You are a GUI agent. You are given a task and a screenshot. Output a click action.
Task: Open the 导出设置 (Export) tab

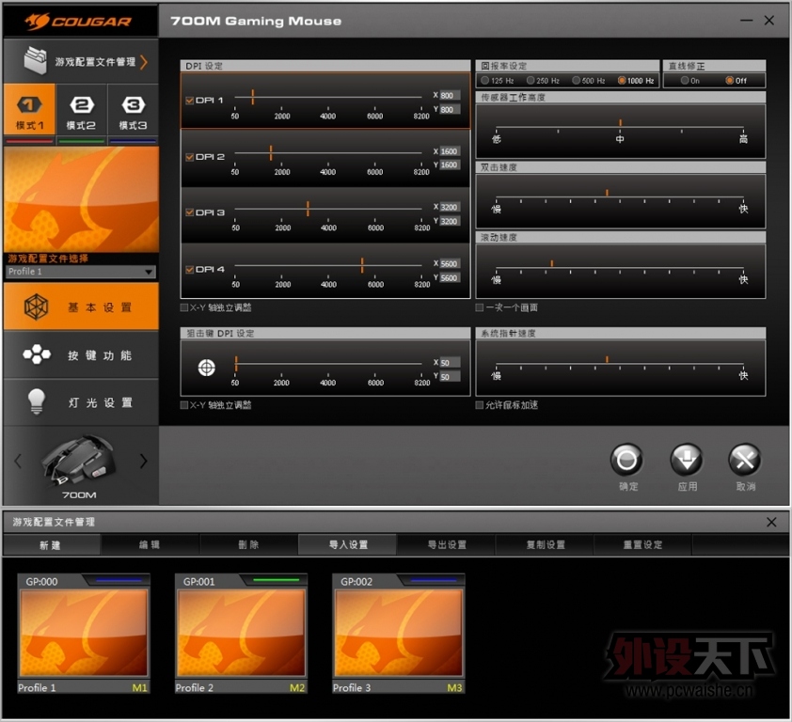pyautogui.click(x=447, y=544)
